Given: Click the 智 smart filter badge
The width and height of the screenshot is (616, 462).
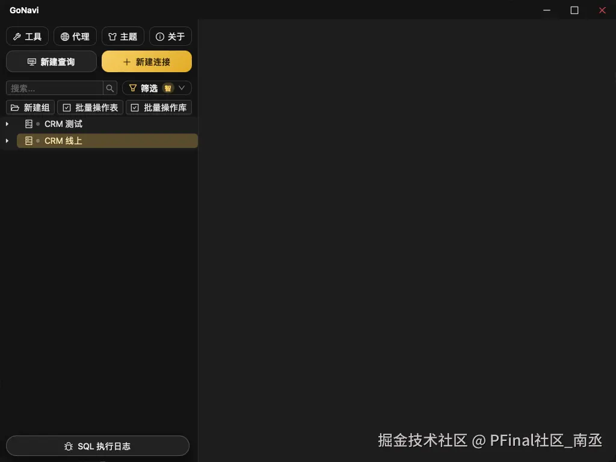Looking at the screenshot, I should coord(168,88).
